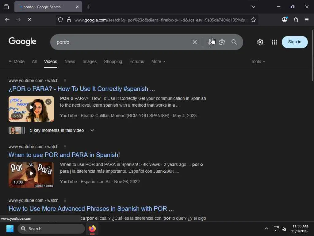Open the tracking protection shield icon
The width and height of the screenshot is (314, 236).
[60, 20]
